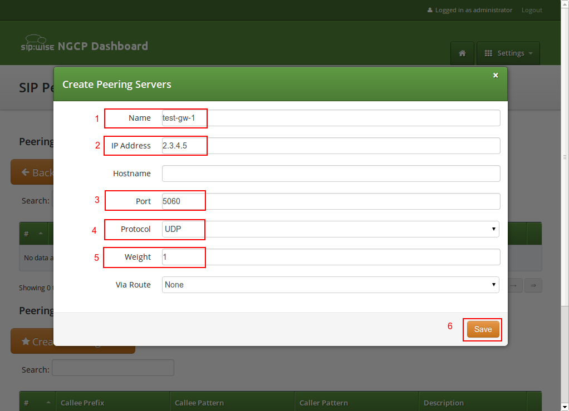Image resolution: width=569 pixels, height=411 pixels.
Task: Close the Create Peering Servers dialog
Action: click(496, 76)
